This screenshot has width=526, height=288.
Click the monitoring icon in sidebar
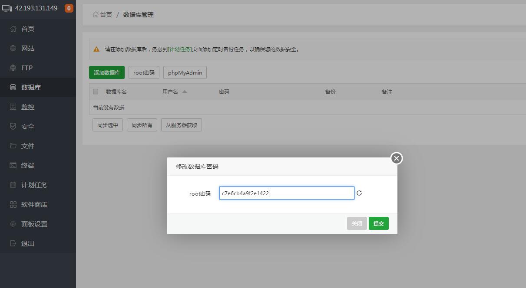(x=13, y=107)
